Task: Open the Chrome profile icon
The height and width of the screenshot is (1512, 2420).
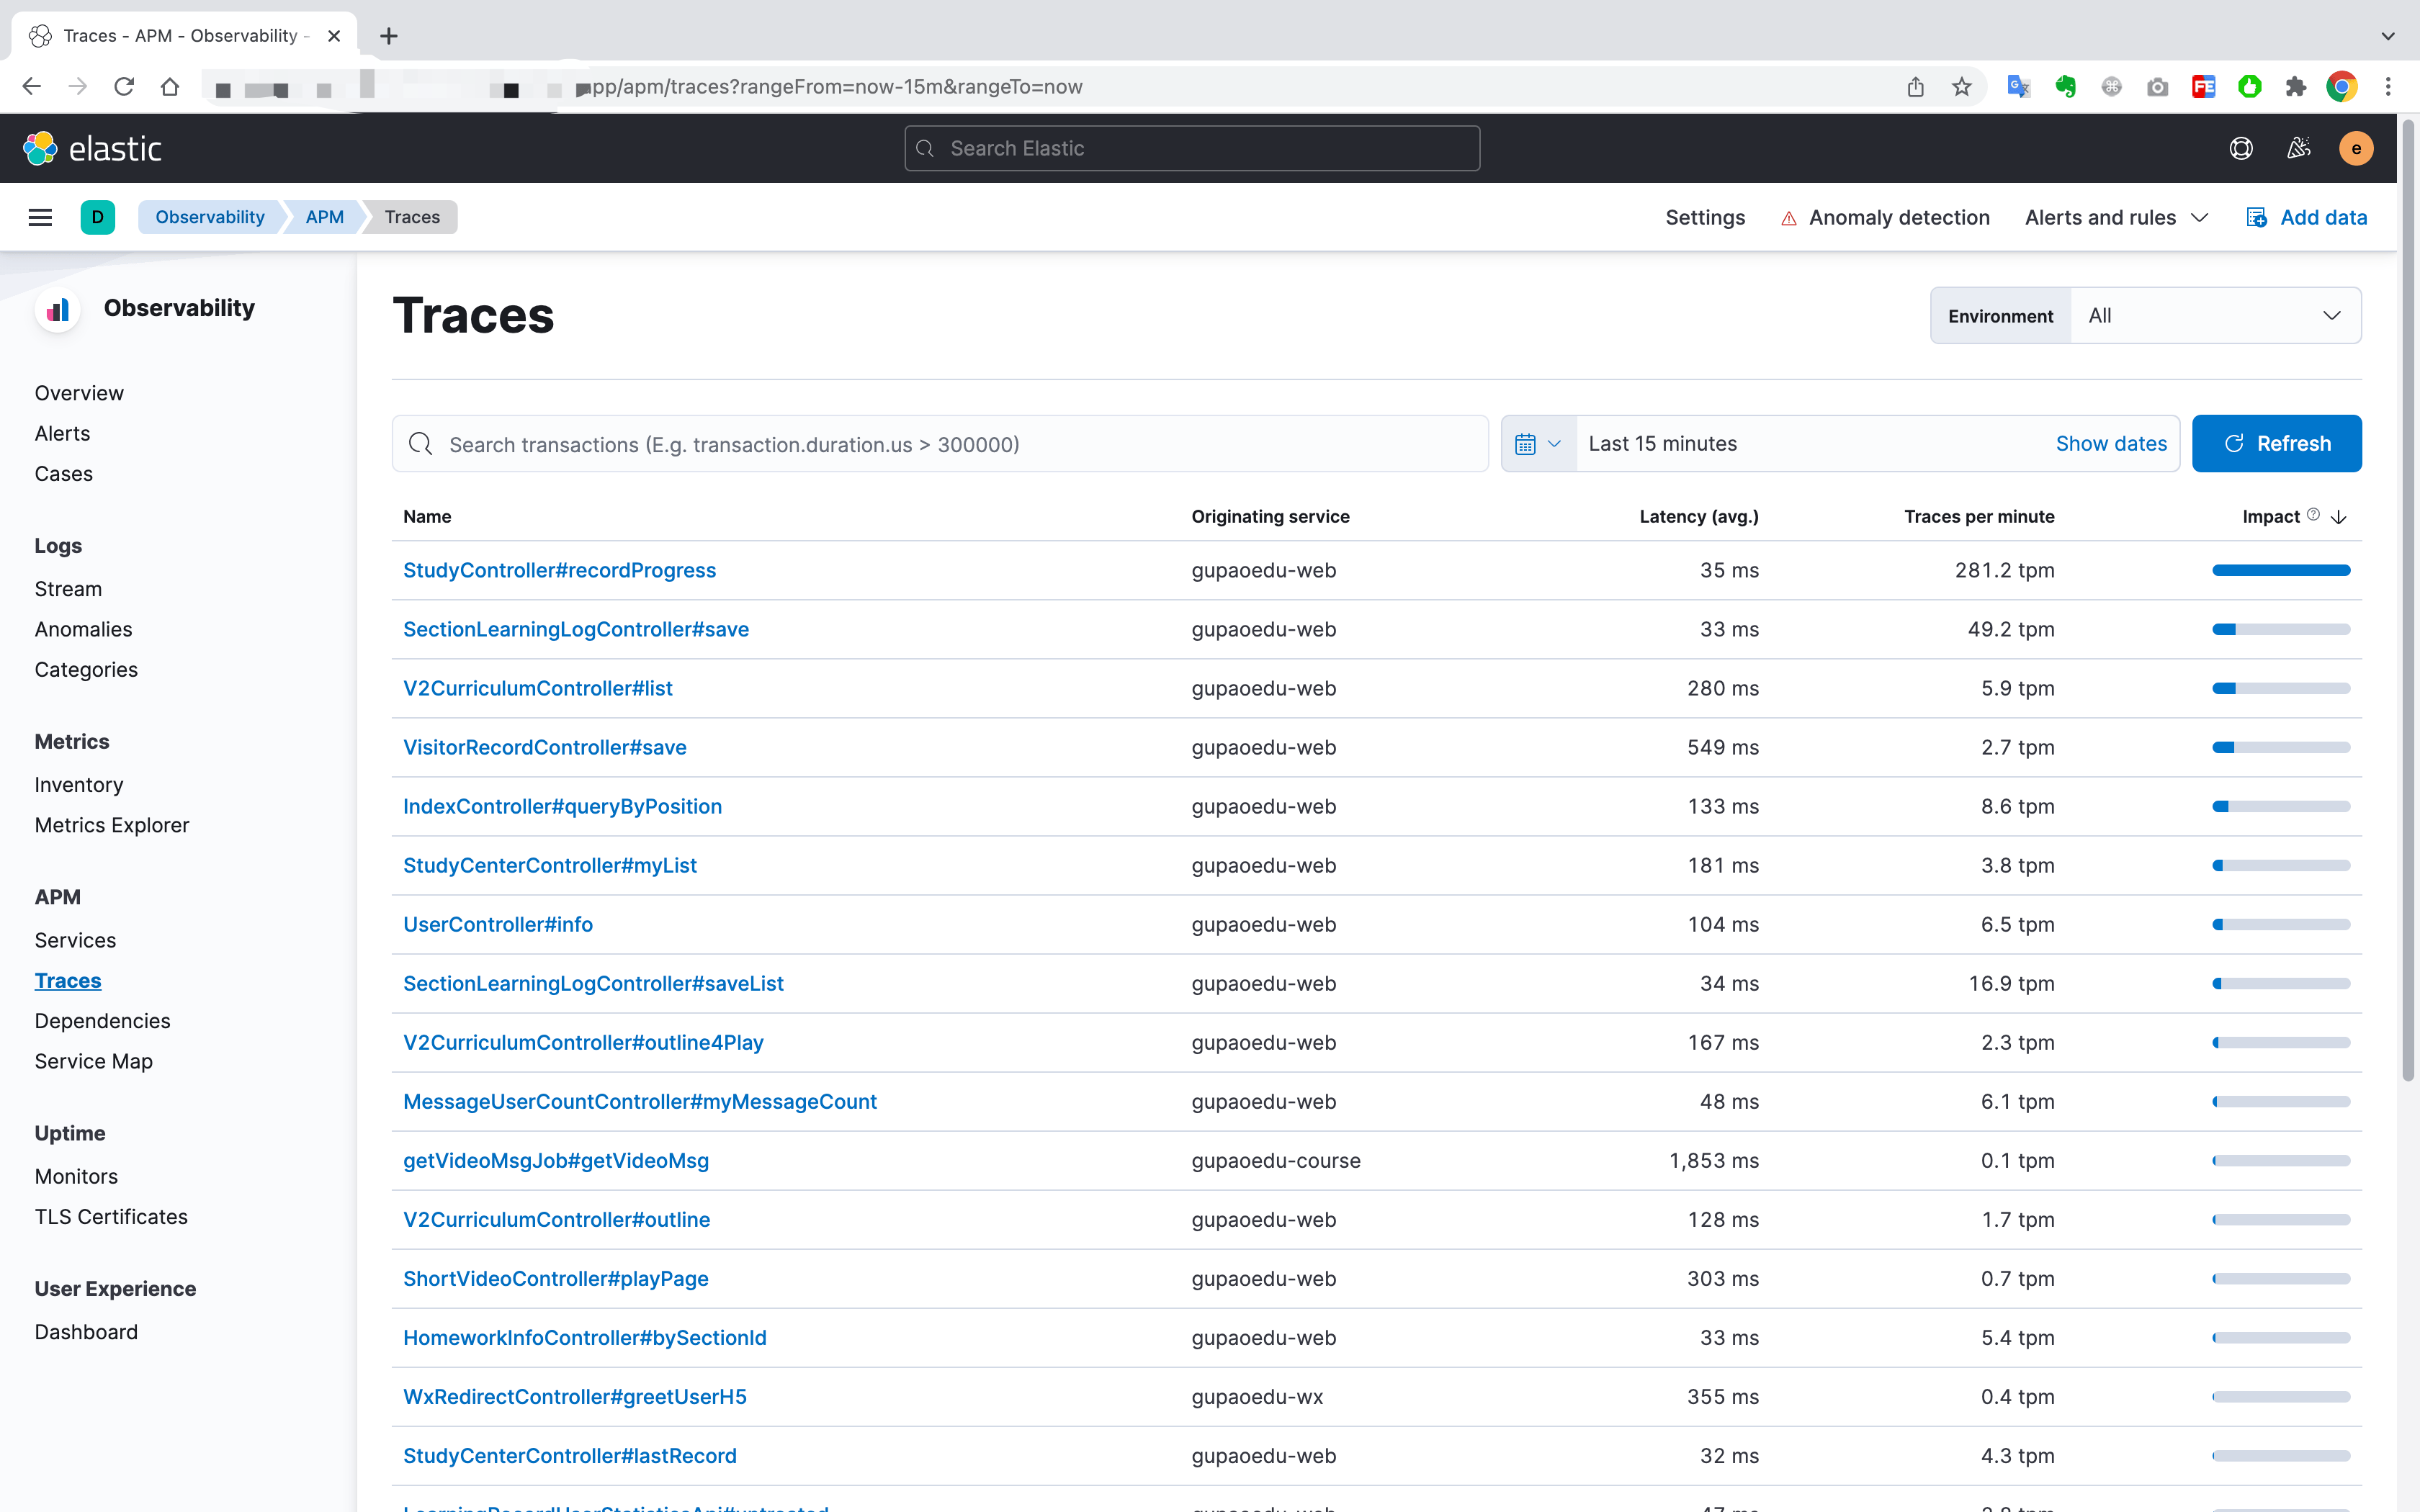Action: click(x=2342, y=87)
